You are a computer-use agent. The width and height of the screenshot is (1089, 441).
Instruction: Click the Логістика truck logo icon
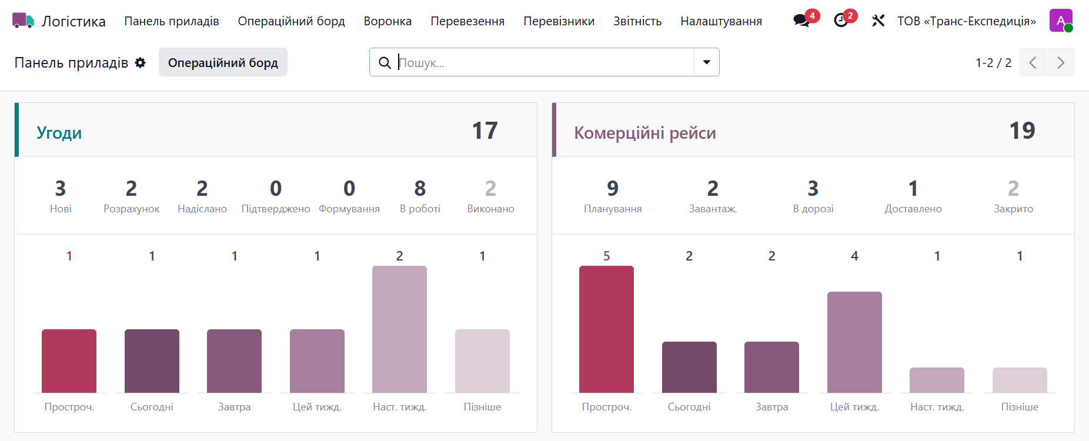tap(23, 21)
